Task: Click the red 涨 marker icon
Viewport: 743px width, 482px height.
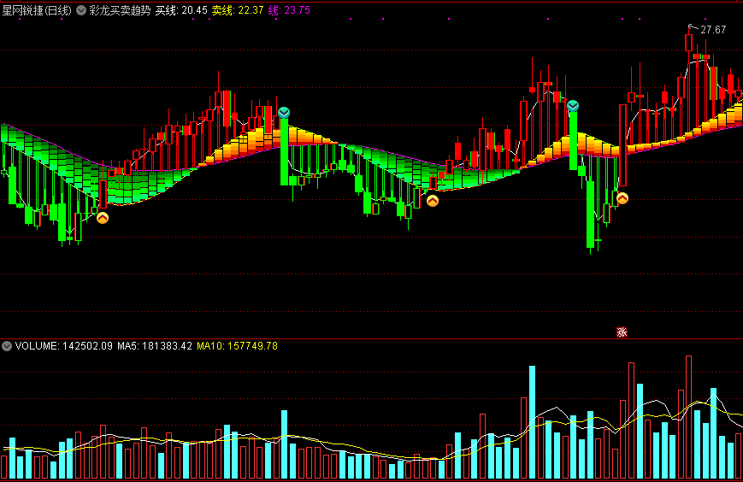Action: click(x=622, y=332)
